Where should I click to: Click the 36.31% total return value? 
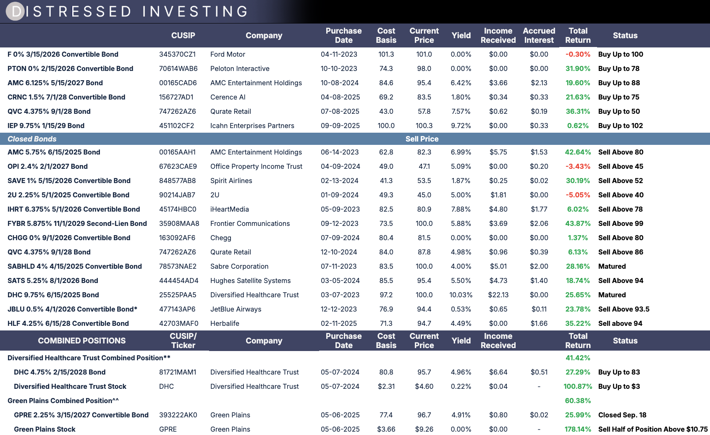578,111
